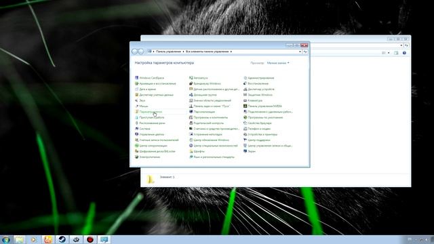Image resolution: width=434 pixels, height=244 pixels.
Task: Open Устранение неполадок
Action: coord(205,134)
